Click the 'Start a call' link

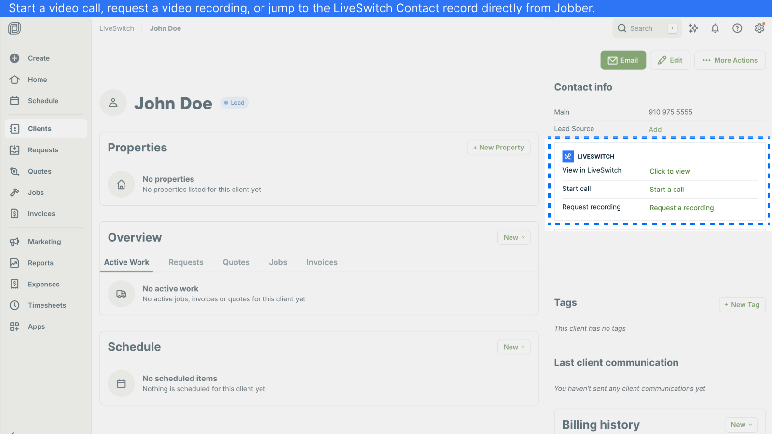click(666, 190)
